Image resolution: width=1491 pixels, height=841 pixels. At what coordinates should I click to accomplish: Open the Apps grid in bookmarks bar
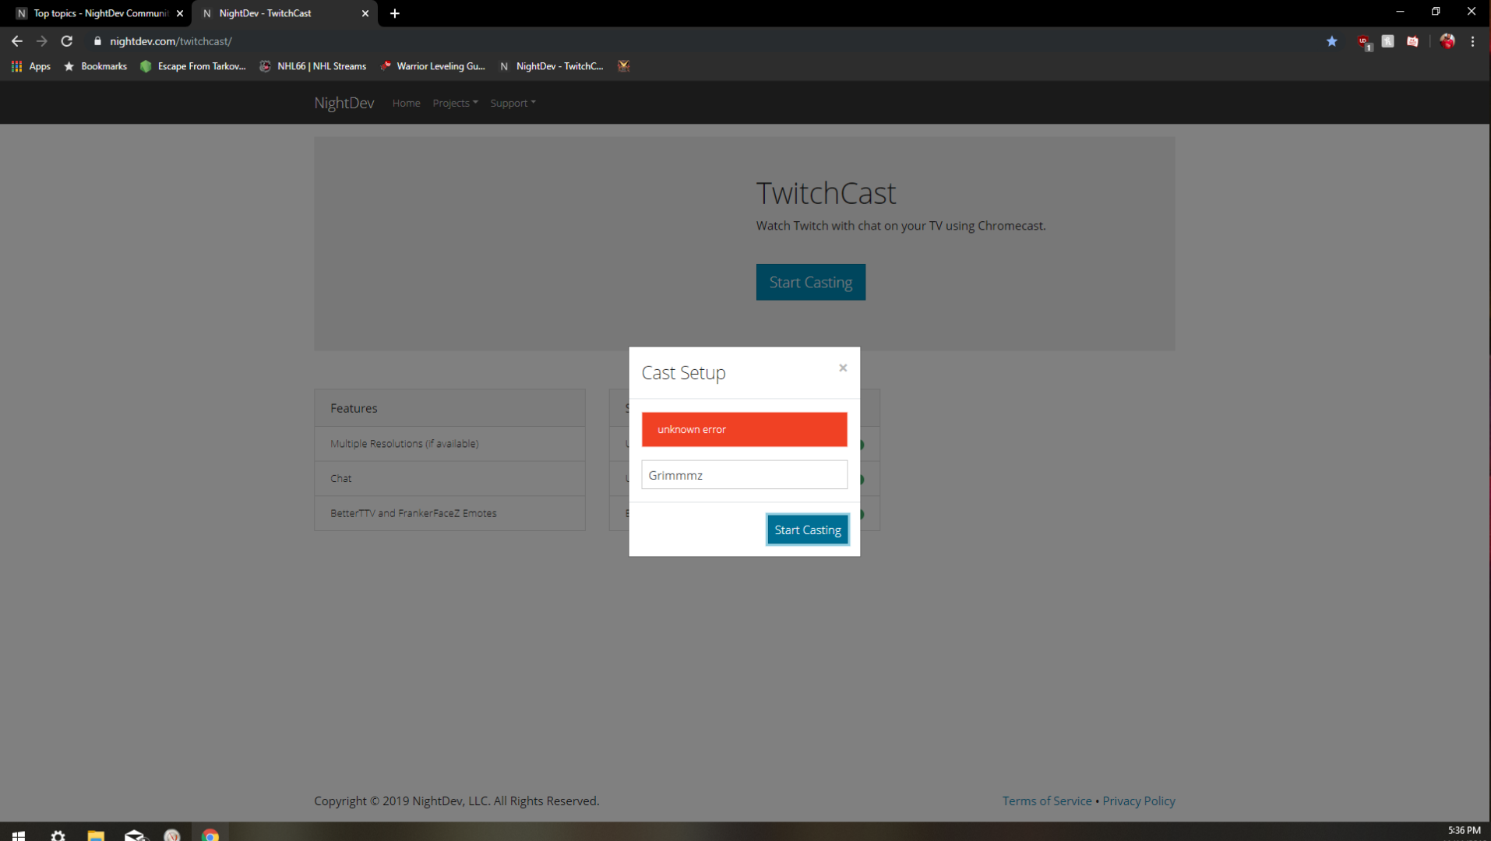coord(31,66)
